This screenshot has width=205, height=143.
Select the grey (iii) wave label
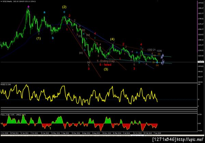click(81, 53)
